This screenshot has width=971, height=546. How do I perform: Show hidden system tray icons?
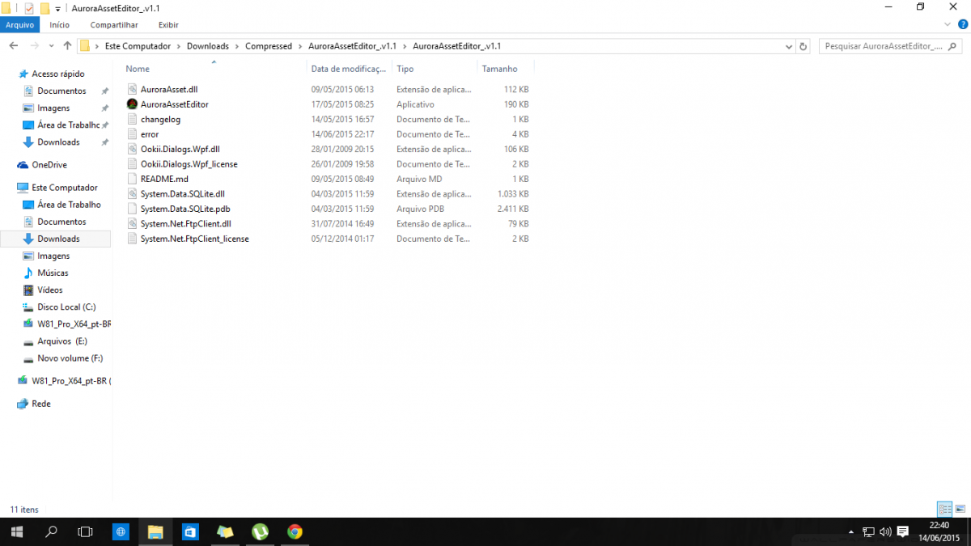851,532
